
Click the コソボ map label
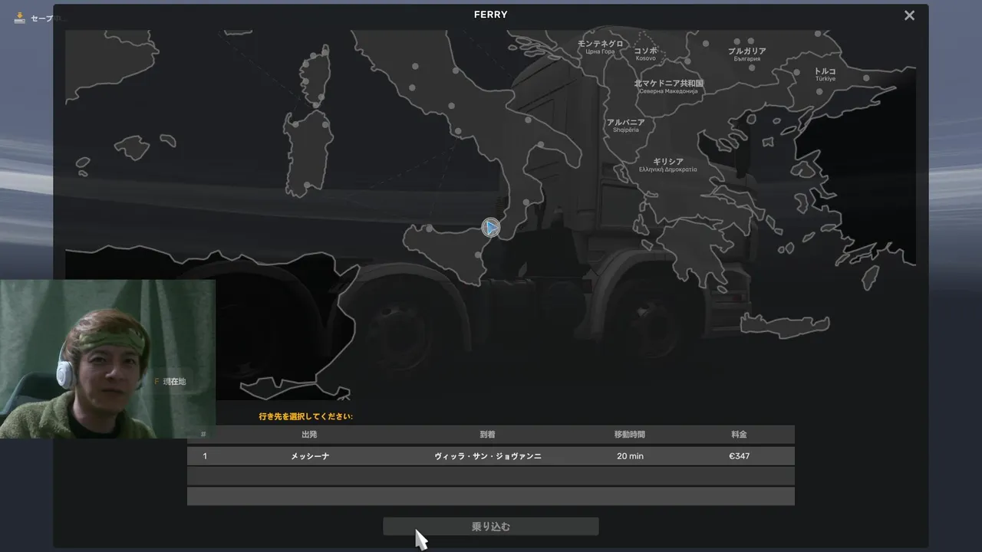pyautogui.click(x=646, y=54)
